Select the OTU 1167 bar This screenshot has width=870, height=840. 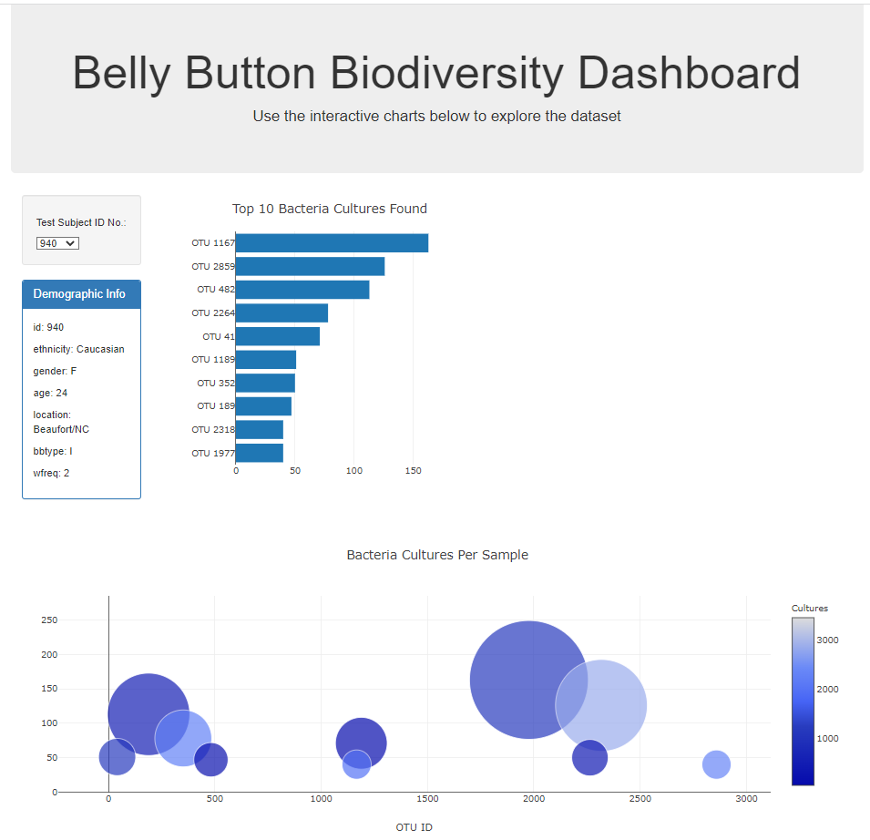pyautogui.click(x=328, y=242)
